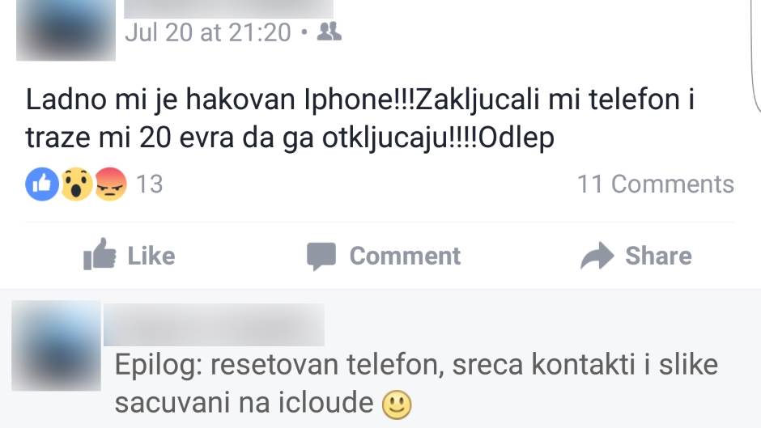Click the yellow Wow reaction emoji
The image size is (761, 428).
pyautogui.click(x=77, y=184)
